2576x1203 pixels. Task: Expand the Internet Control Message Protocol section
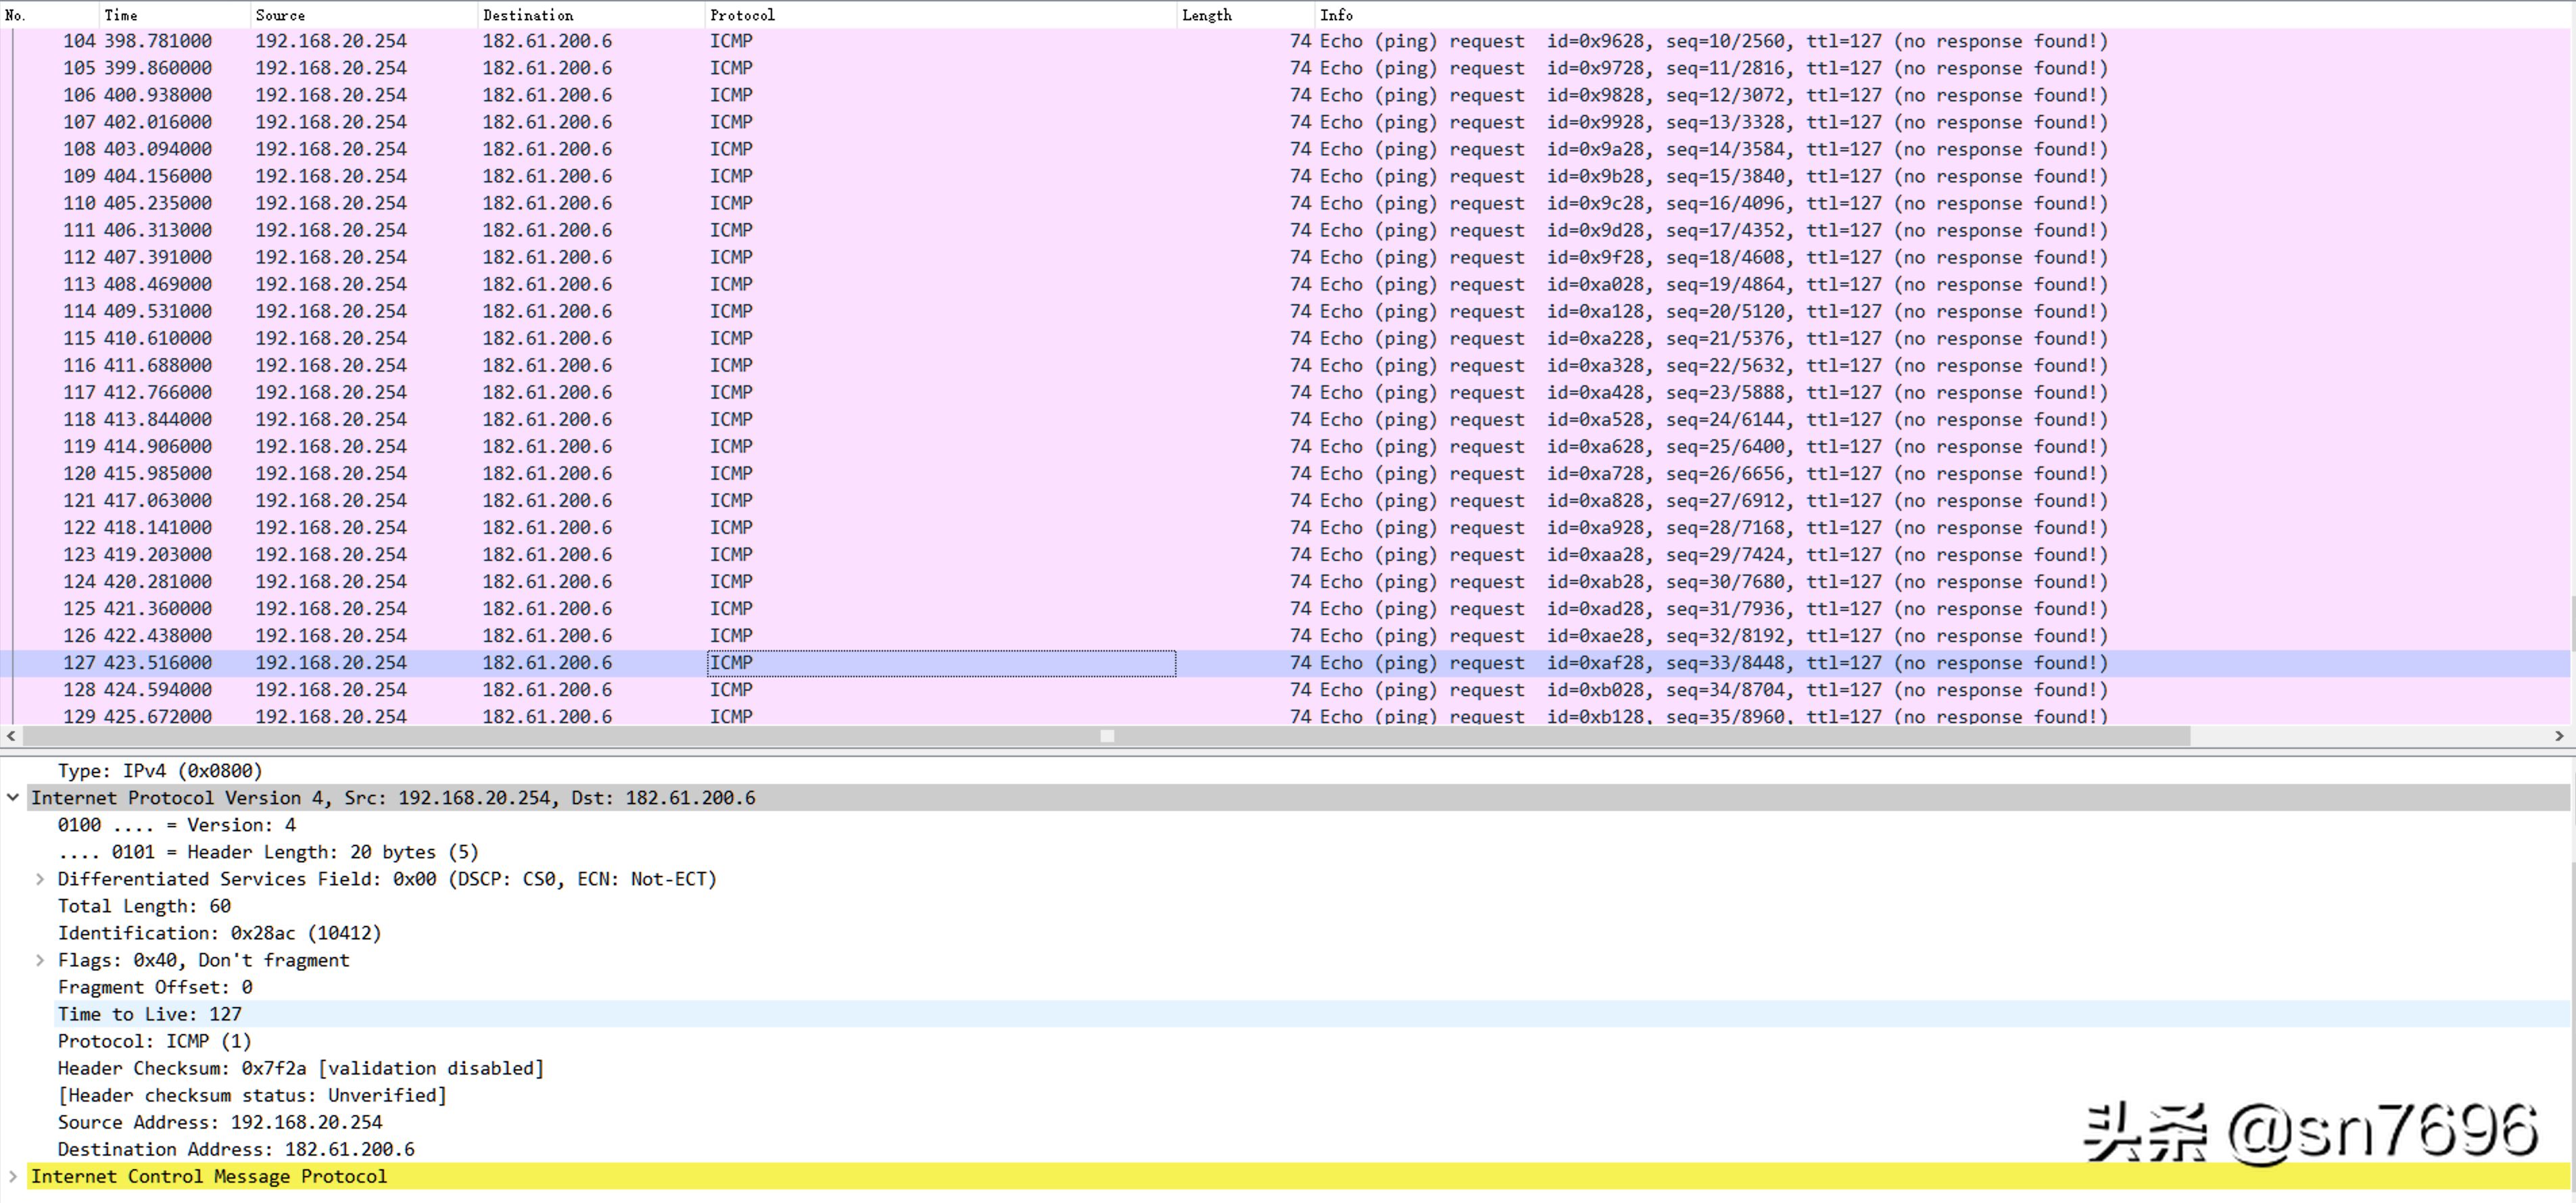click(12, 1176)
